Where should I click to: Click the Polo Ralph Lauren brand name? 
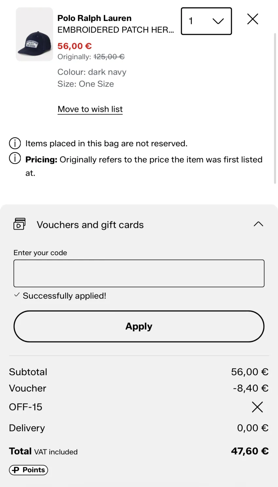tap(95, 18)
